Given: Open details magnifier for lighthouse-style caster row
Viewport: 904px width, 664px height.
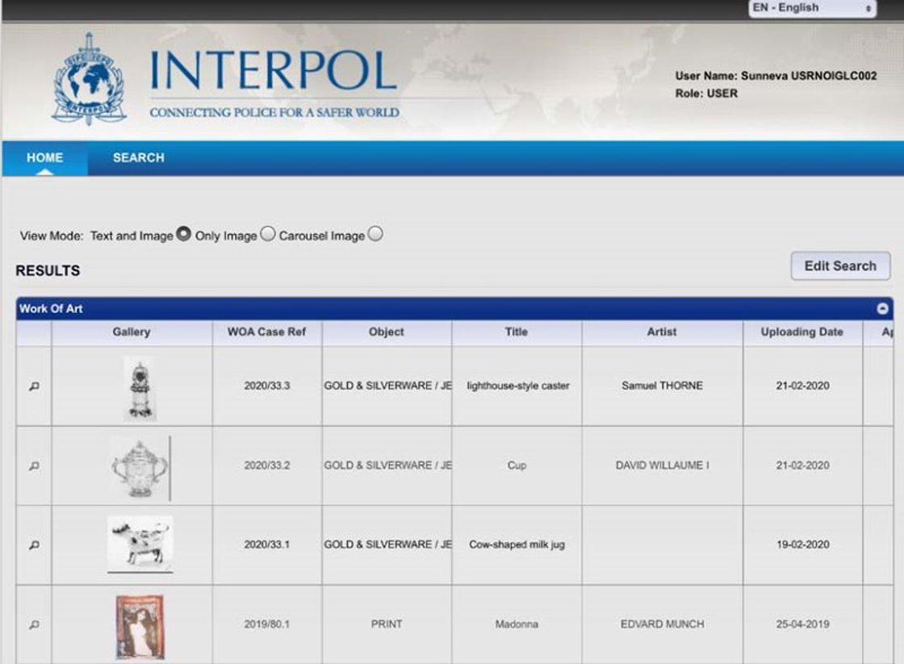Looking at the screenshot, I should pos(34,386).
